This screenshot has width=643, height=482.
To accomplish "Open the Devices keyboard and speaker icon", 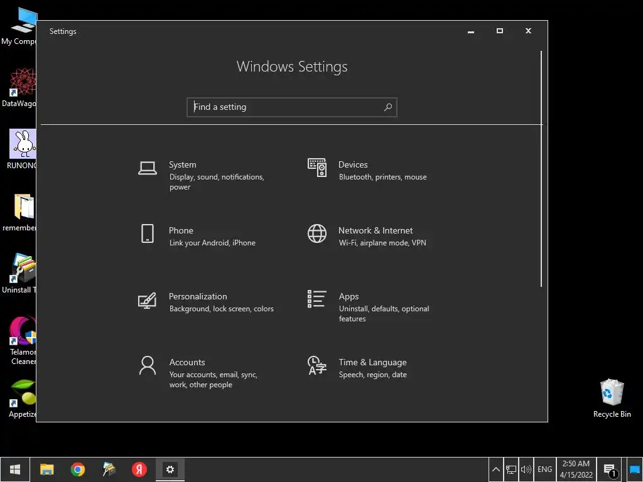I will (x=317, y=168).
